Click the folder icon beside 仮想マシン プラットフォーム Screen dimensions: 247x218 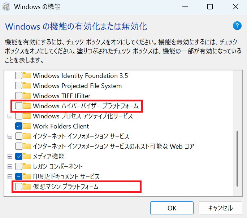click(27, 187)
